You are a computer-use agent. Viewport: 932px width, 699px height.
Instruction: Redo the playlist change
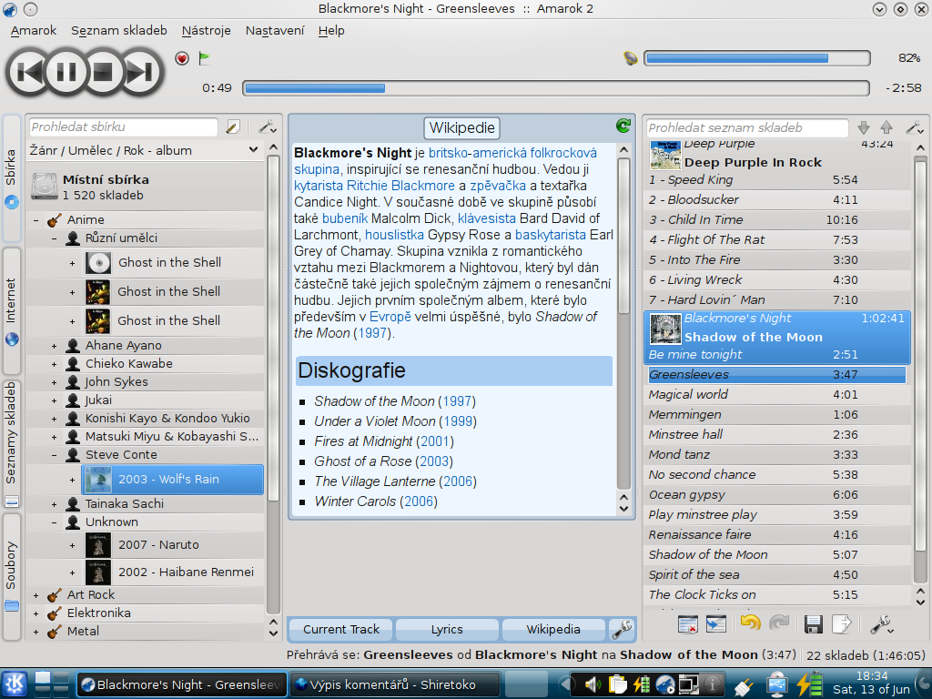click(x=779, y=623)
